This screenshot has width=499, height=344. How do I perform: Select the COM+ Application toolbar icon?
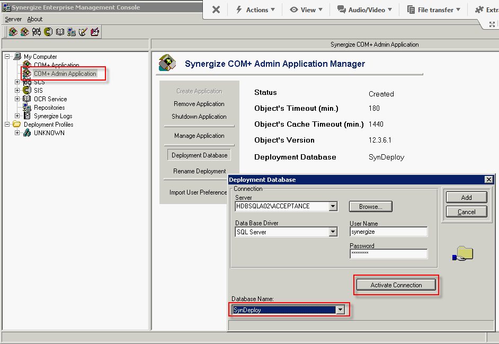(x=13, y=32)
